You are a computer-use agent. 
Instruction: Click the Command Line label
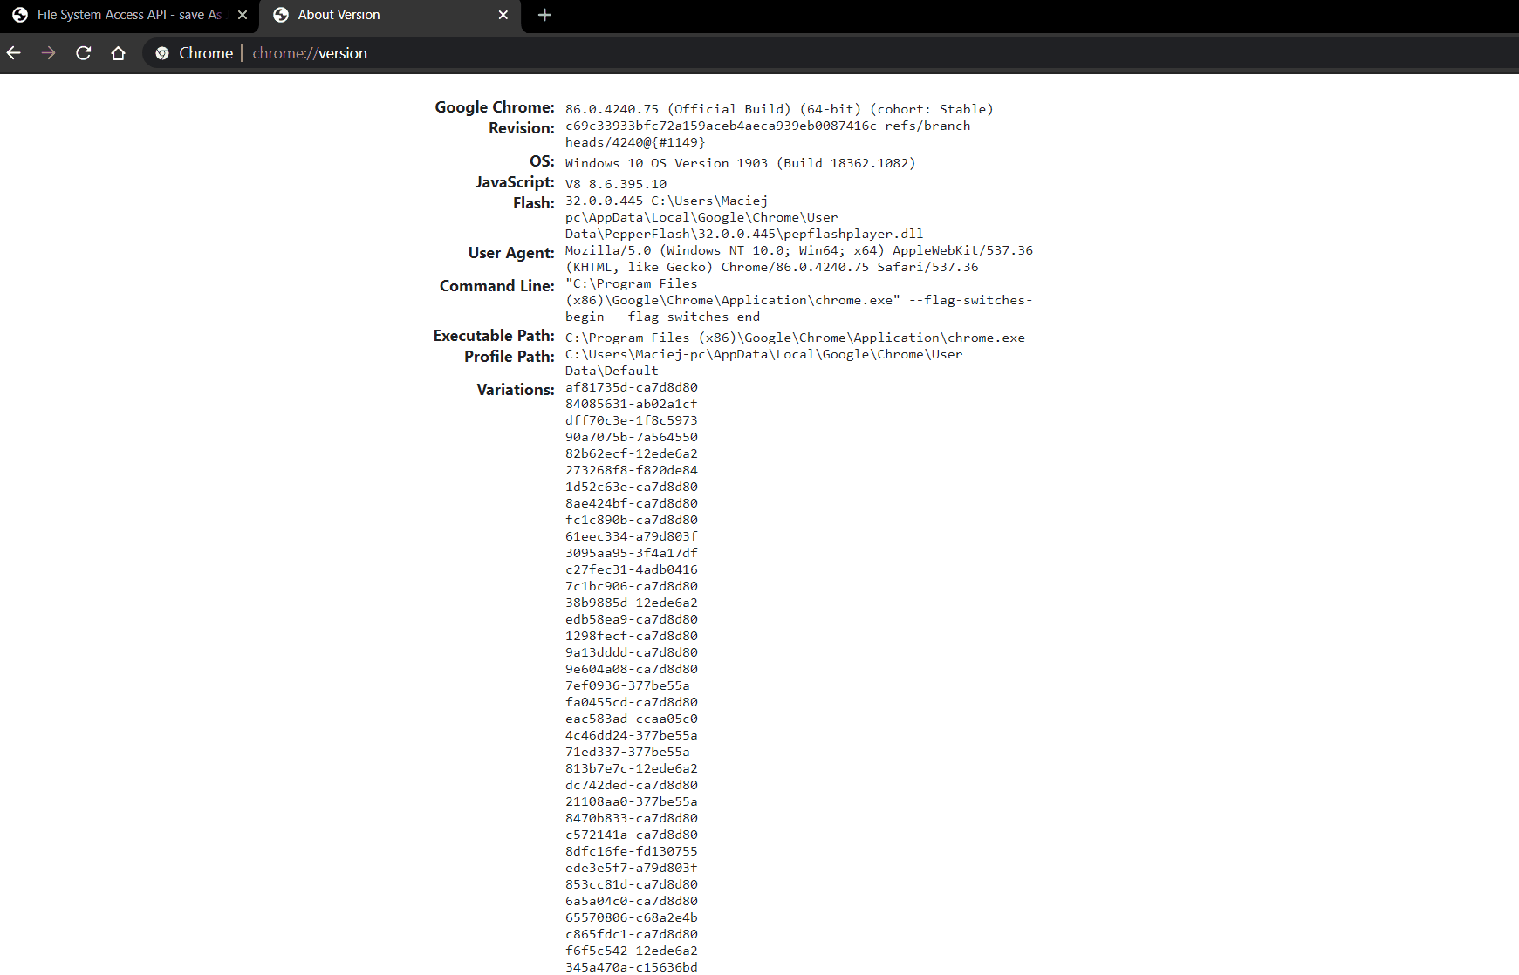pyautogui.click(x=496, y=286)
